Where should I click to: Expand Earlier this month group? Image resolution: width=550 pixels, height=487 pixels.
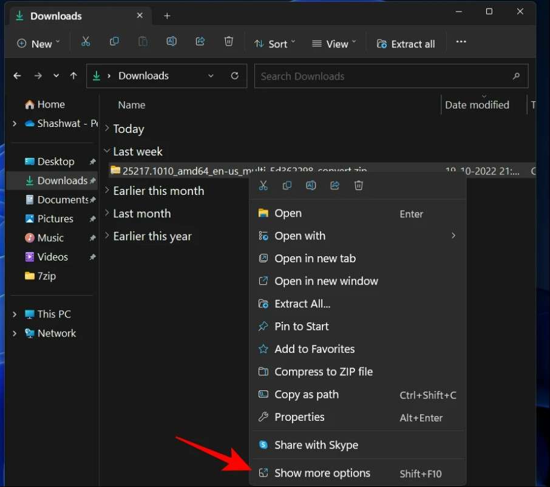(x=107, y=190)
